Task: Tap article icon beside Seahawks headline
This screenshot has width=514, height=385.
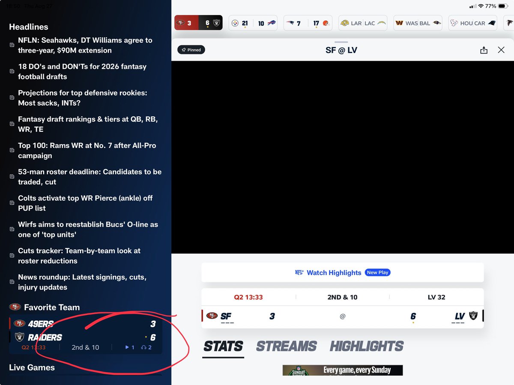Action: click(12, 45)
